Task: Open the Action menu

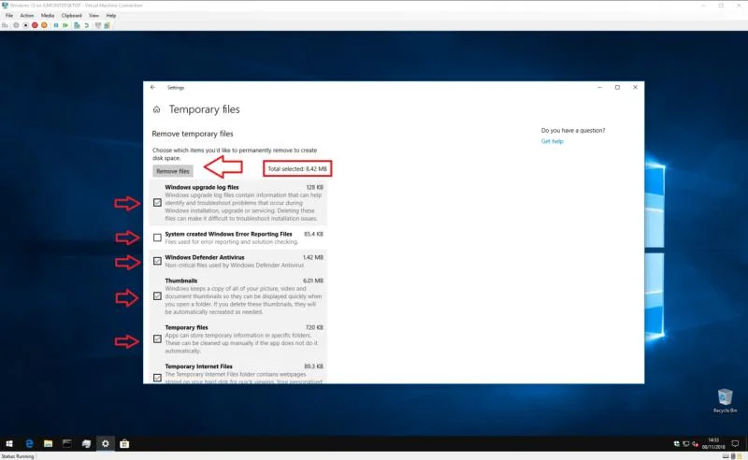Action: click(x=27, y=16)
